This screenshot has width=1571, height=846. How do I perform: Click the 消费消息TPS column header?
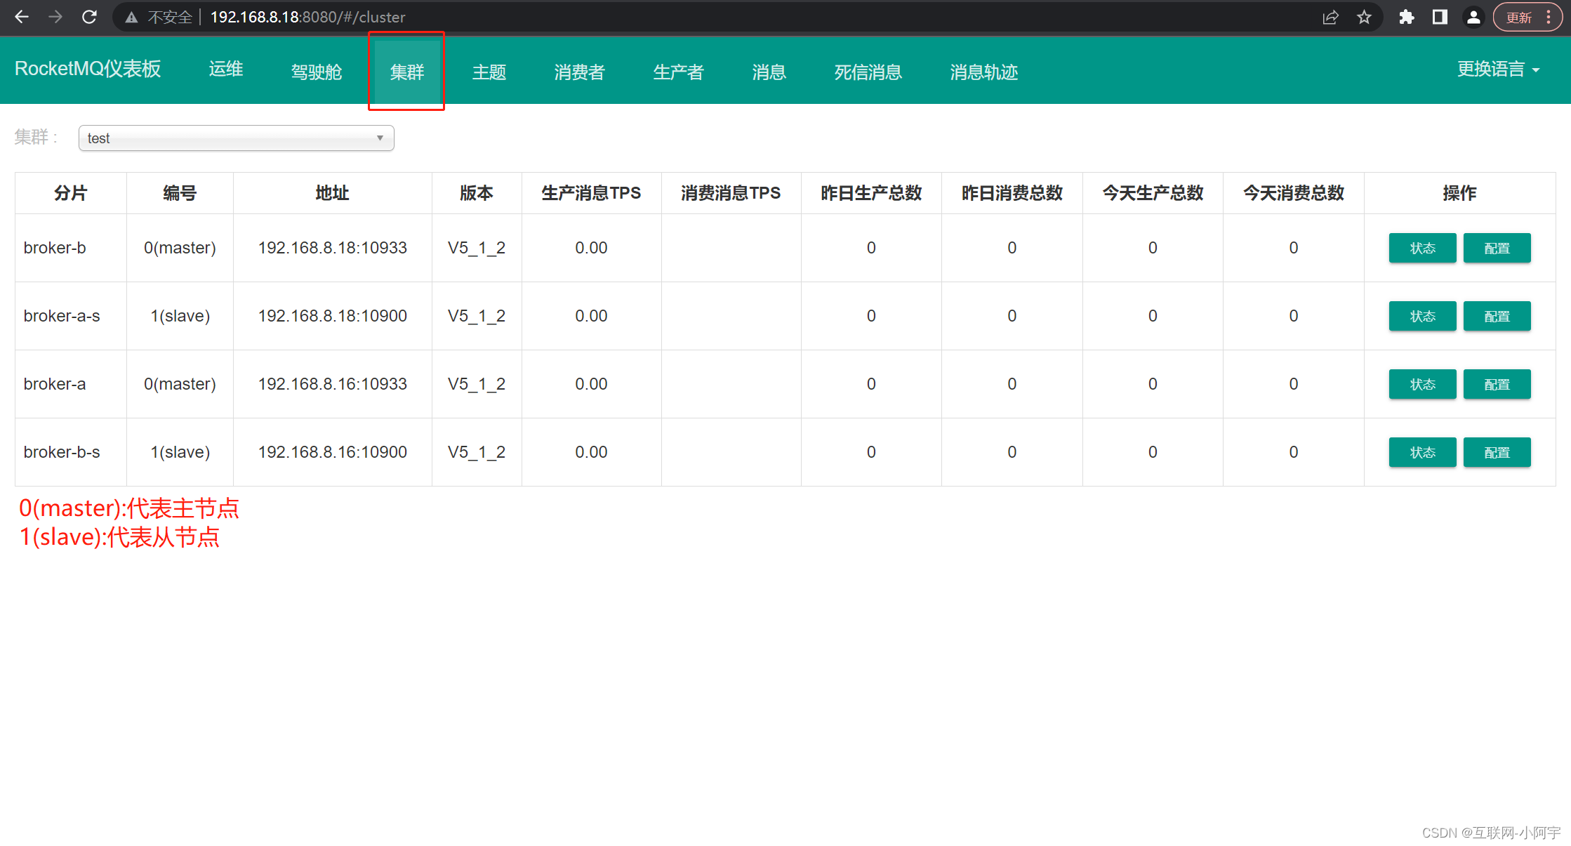pyautogui.click(x=731, y=193)
